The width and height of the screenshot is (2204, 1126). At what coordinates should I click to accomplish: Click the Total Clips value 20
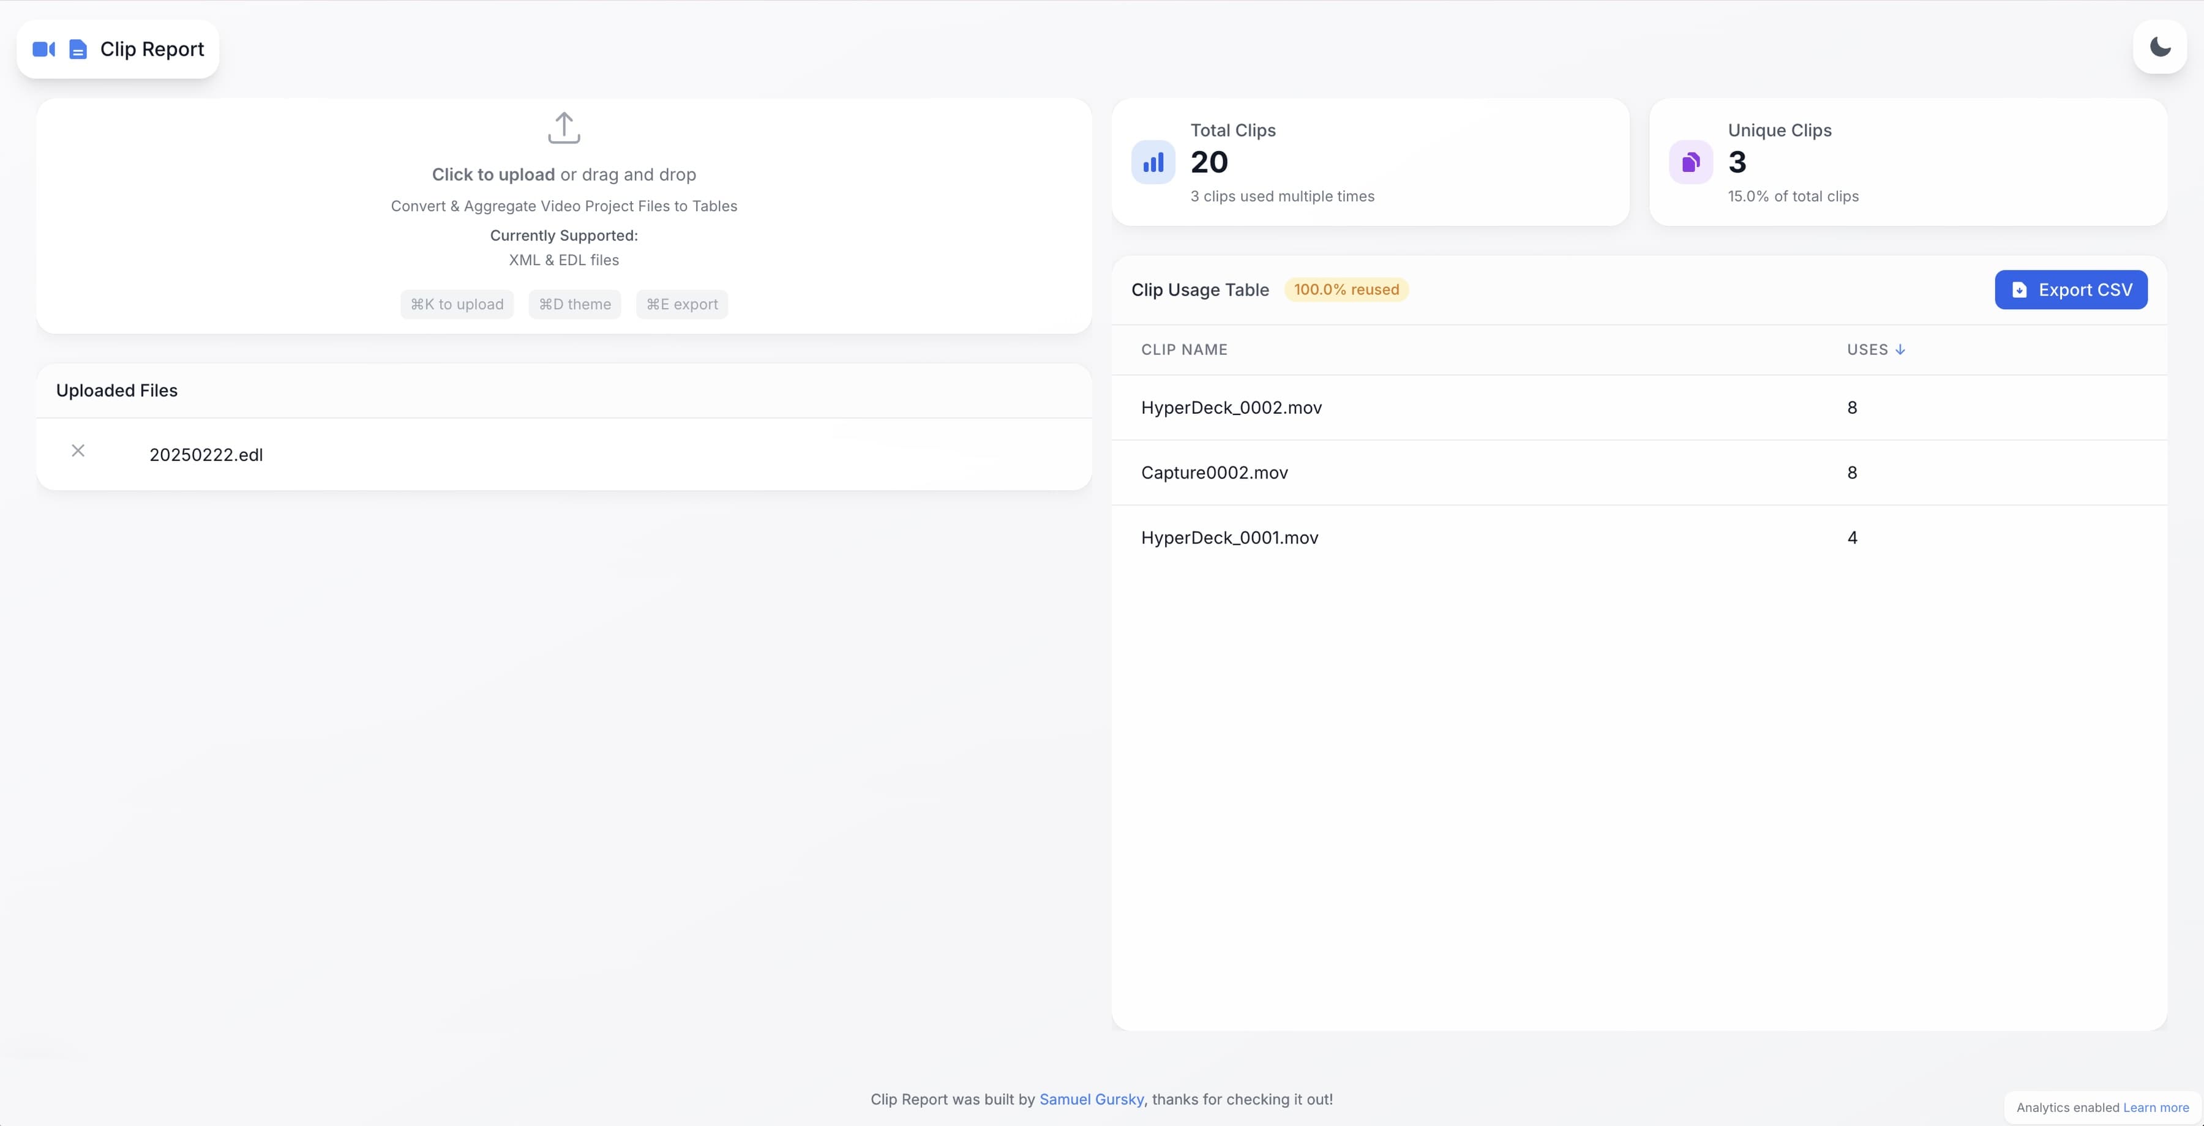tap(1209, 162)
